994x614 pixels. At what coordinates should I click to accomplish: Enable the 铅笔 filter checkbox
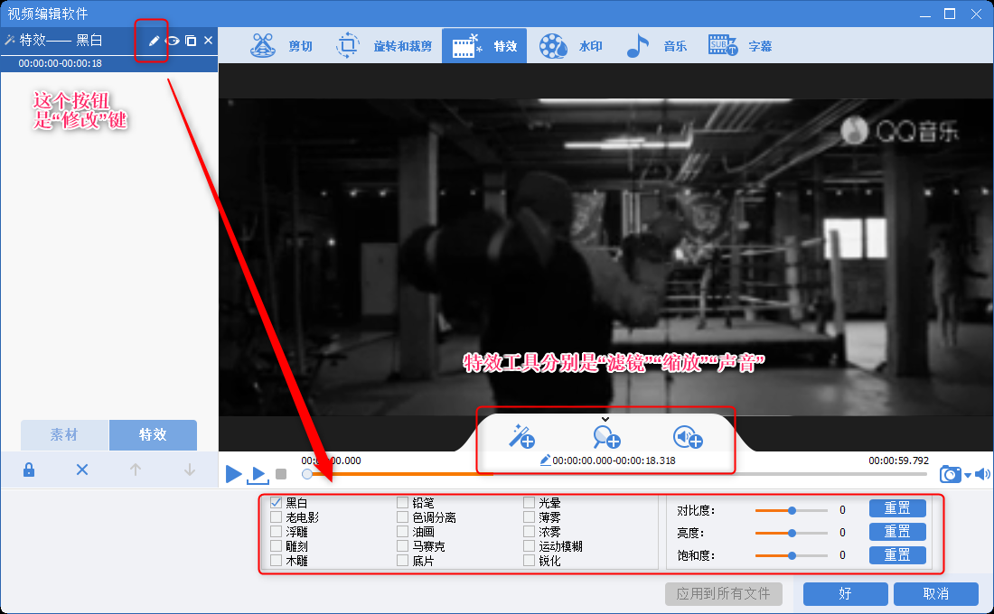(402, 502)
